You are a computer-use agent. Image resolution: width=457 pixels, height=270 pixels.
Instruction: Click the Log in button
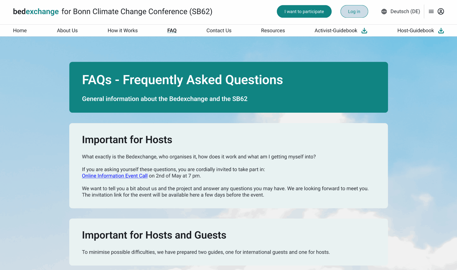coord(354,12)
